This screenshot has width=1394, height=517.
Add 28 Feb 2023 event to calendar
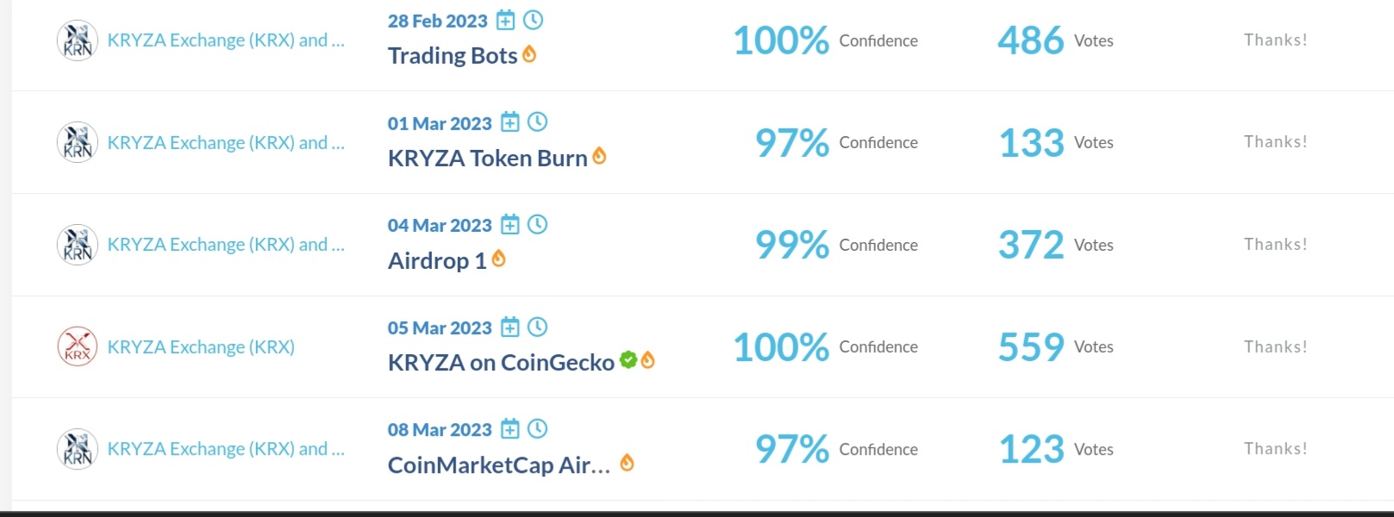506,20
